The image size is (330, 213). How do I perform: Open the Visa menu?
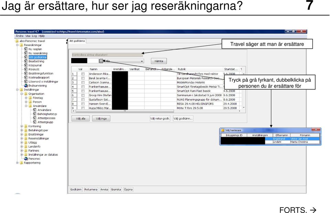click(x=28, y=36)
